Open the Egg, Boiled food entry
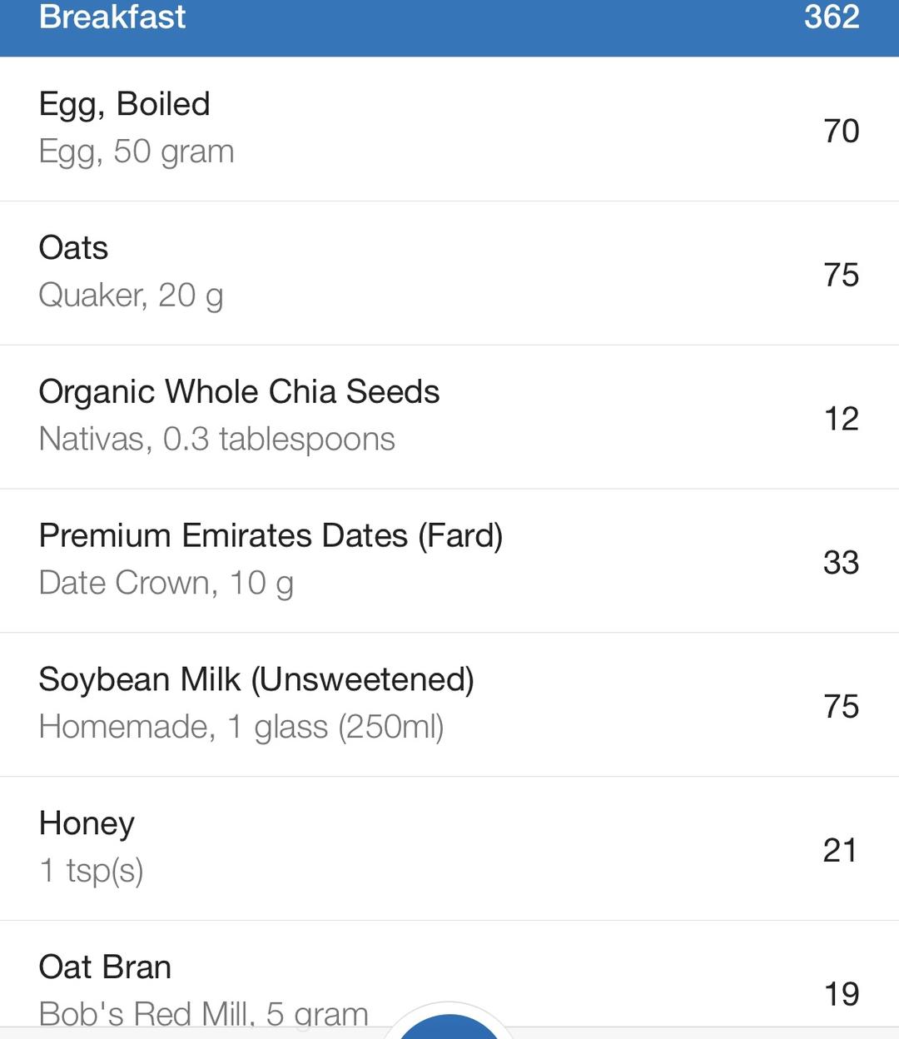 point(125,105)
